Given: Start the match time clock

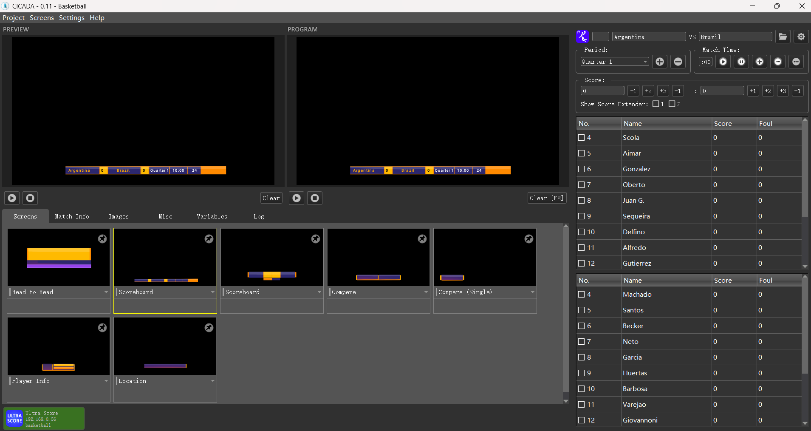Looking at the screenshot, I should 723,62.
